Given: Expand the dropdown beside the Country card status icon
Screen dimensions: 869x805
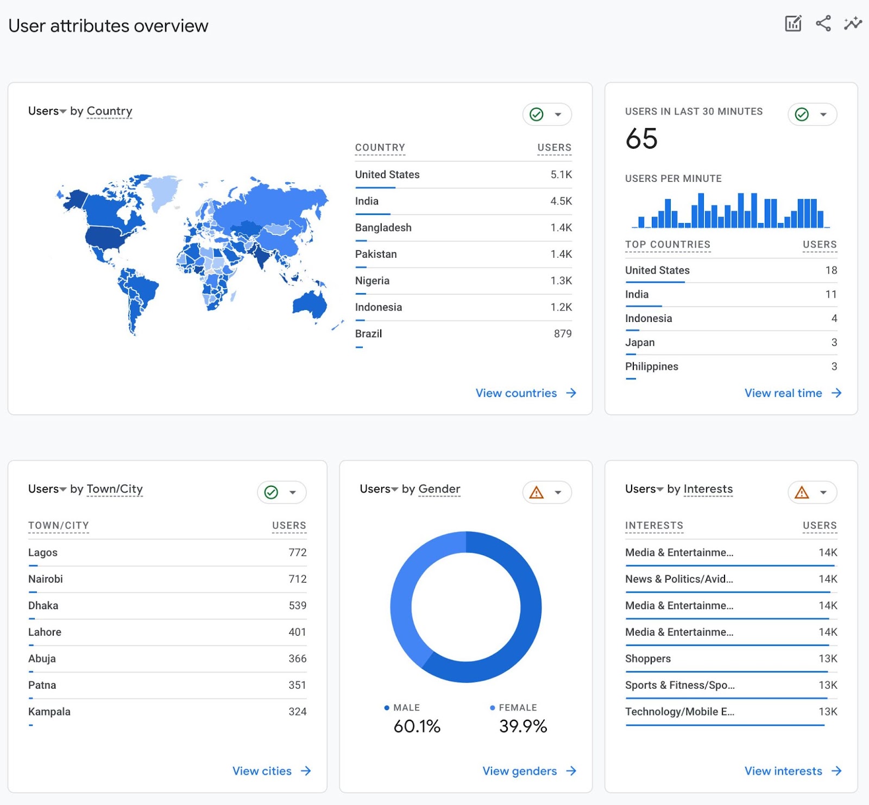Looking at the screenshot, I should point(557,114).
